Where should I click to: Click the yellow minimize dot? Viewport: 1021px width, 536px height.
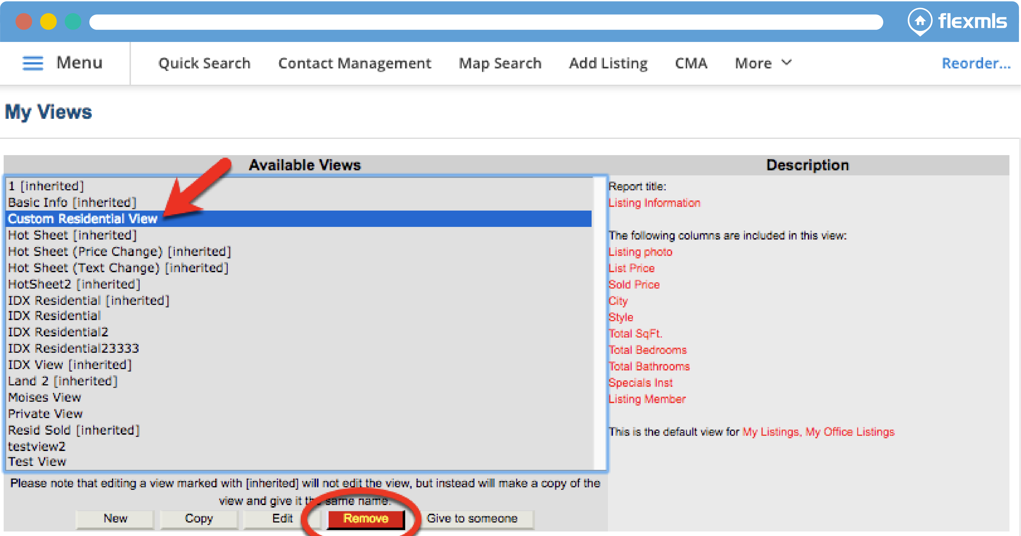coord(48,21)
